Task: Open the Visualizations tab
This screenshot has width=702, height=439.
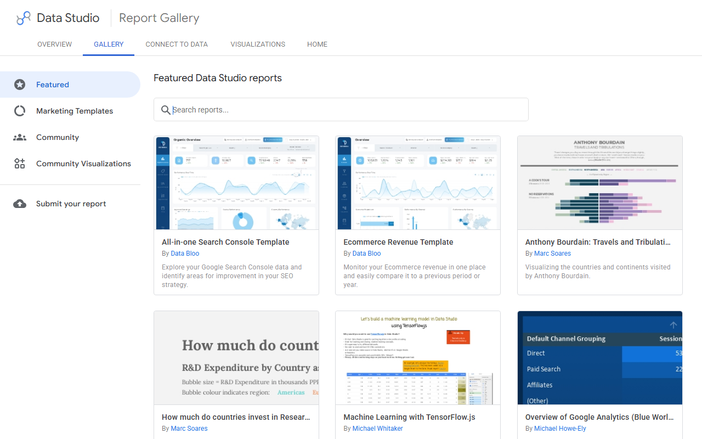Action: pos(258,44)
